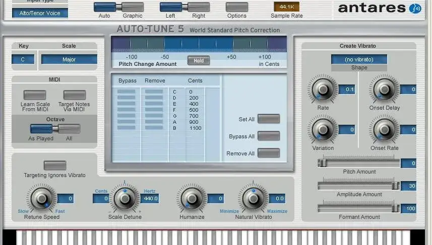This screenshot has height=245, width=432.
Task: Open the Options dialog
Action: pos(237,7)
